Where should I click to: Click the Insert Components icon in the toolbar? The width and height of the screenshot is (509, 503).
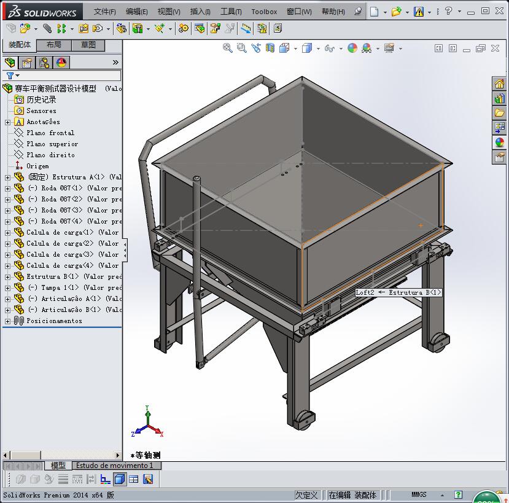point(25,29)
